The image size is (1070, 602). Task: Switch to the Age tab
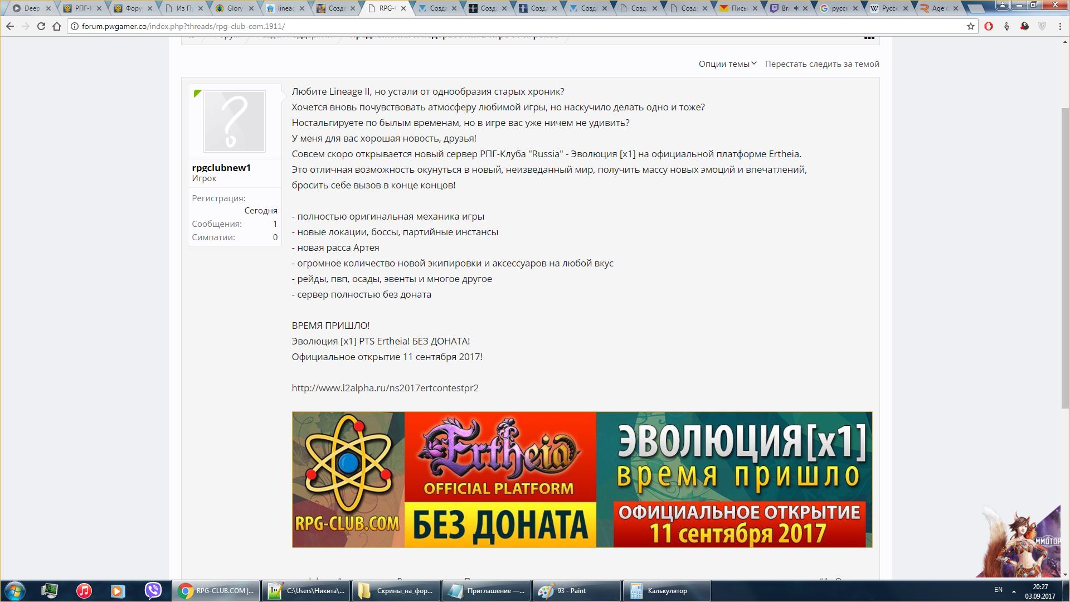939,8
